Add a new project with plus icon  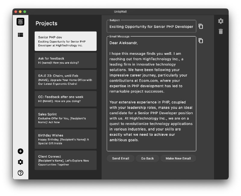coord(20,151)
